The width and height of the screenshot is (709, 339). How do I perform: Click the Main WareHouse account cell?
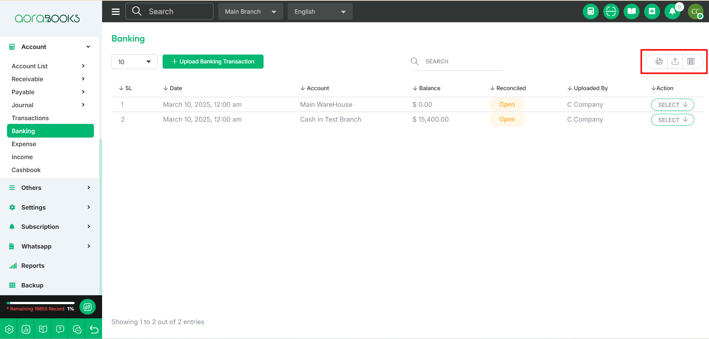tap(326, 105)
